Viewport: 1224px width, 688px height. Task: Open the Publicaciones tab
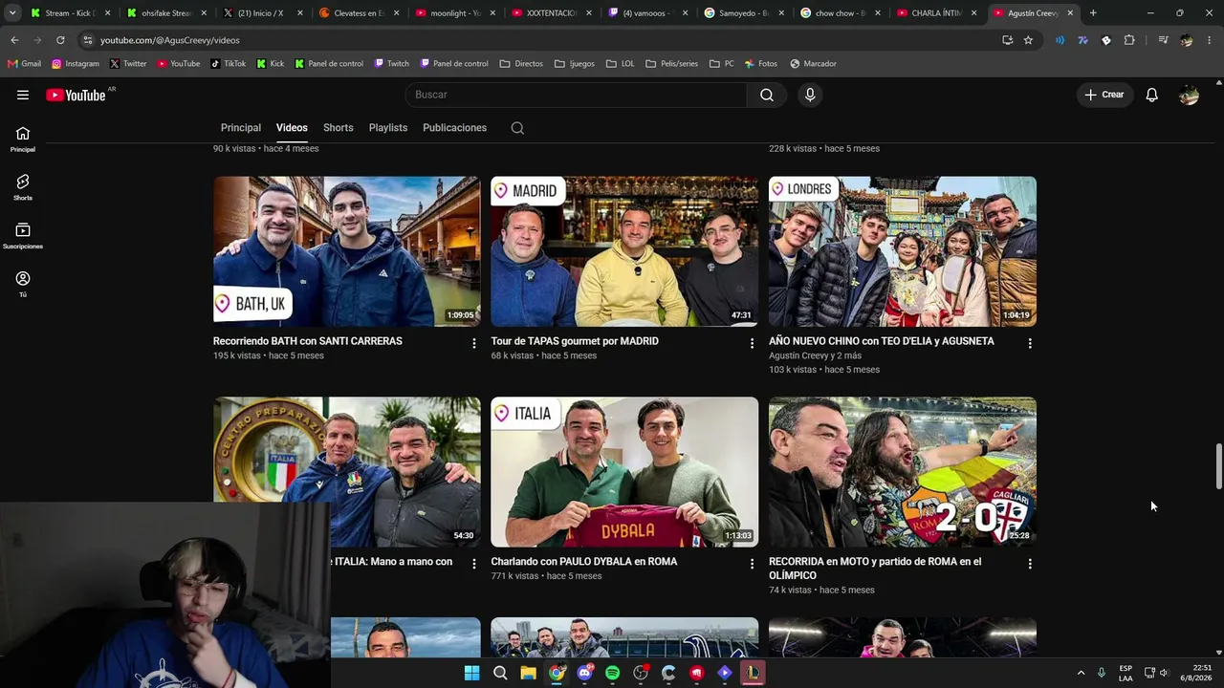pos(455,128)
